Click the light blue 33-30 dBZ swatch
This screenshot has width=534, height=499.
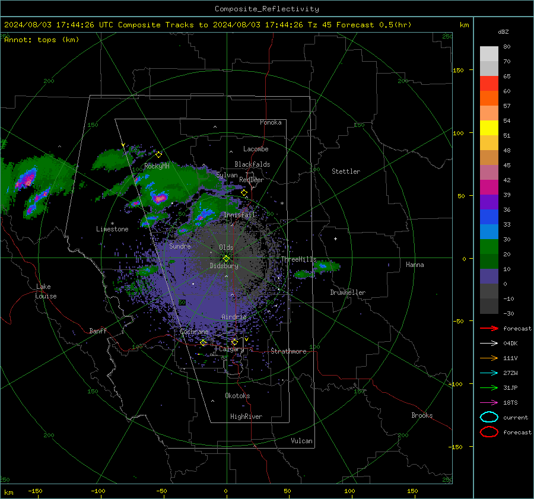(x=489, y=232)
